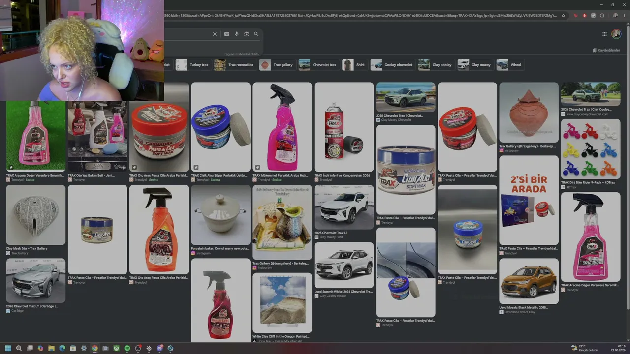Open the Google apps grid
630x354 pixels.
tap(604, 34)
